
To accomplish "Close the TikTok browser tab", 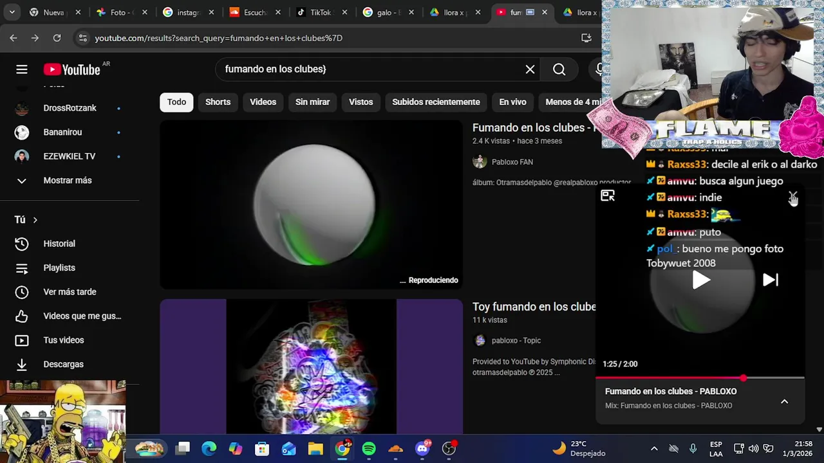I will click(x=344, y=12).
